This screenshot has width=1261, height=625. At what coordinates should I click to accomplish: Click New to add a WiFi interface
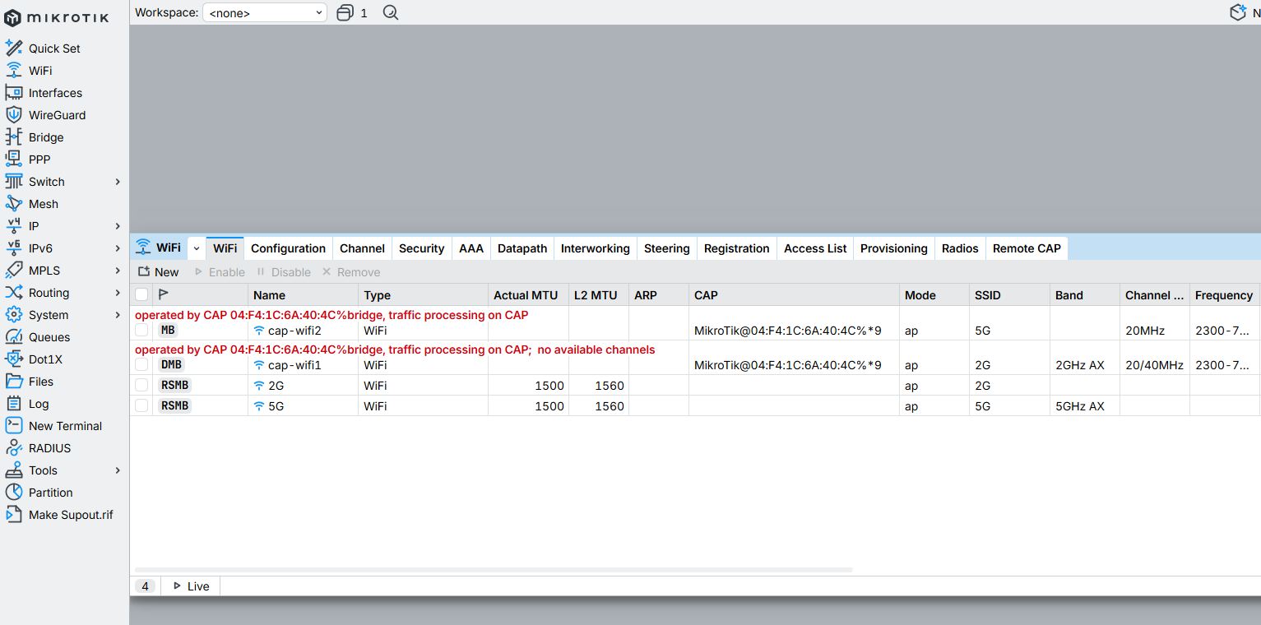tap(158, 272)
